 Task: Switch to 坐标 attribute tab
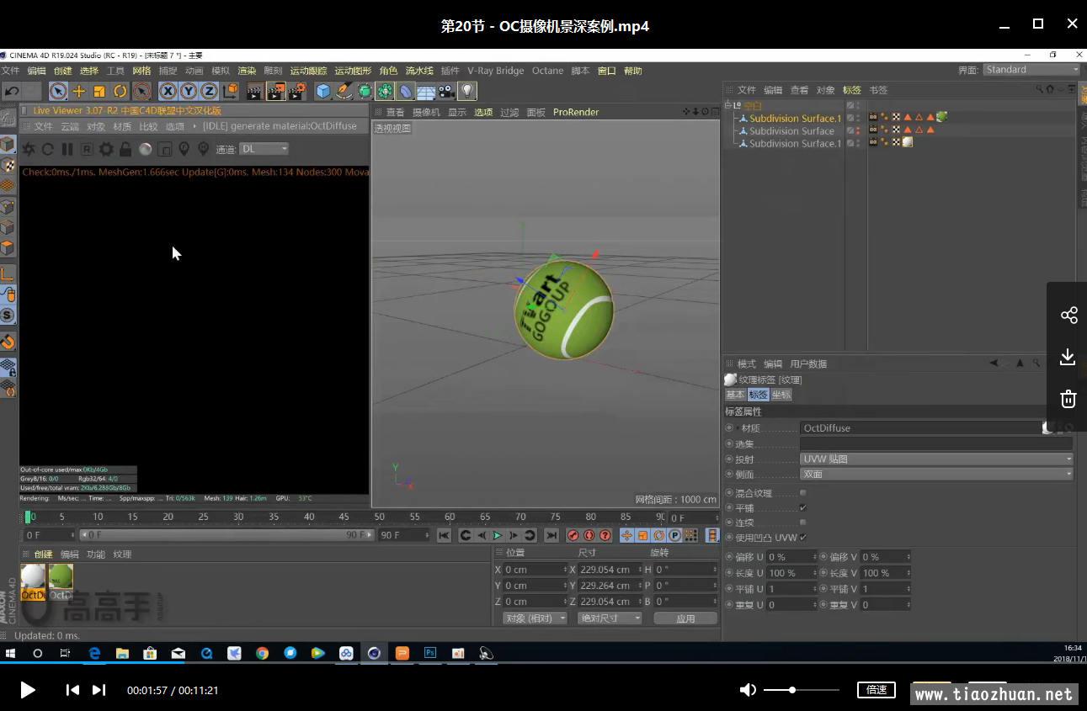coord(781,395)
